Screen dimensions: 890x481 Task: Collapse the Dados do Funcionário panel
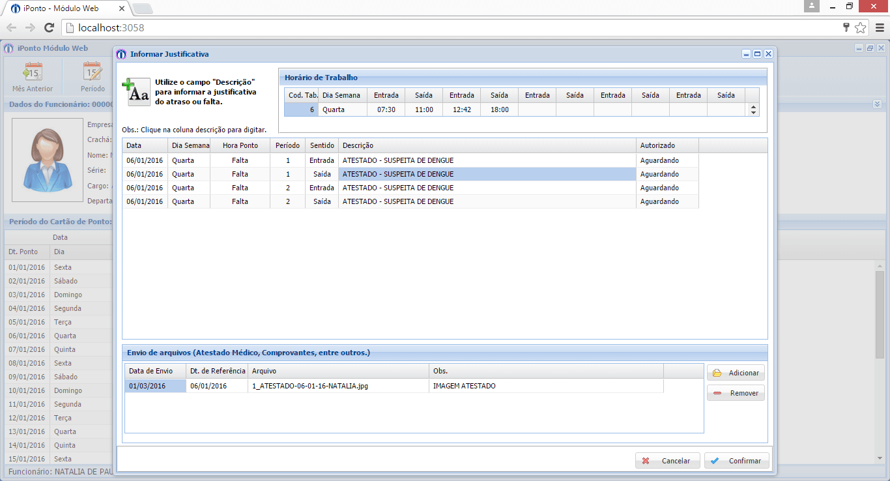877,104
